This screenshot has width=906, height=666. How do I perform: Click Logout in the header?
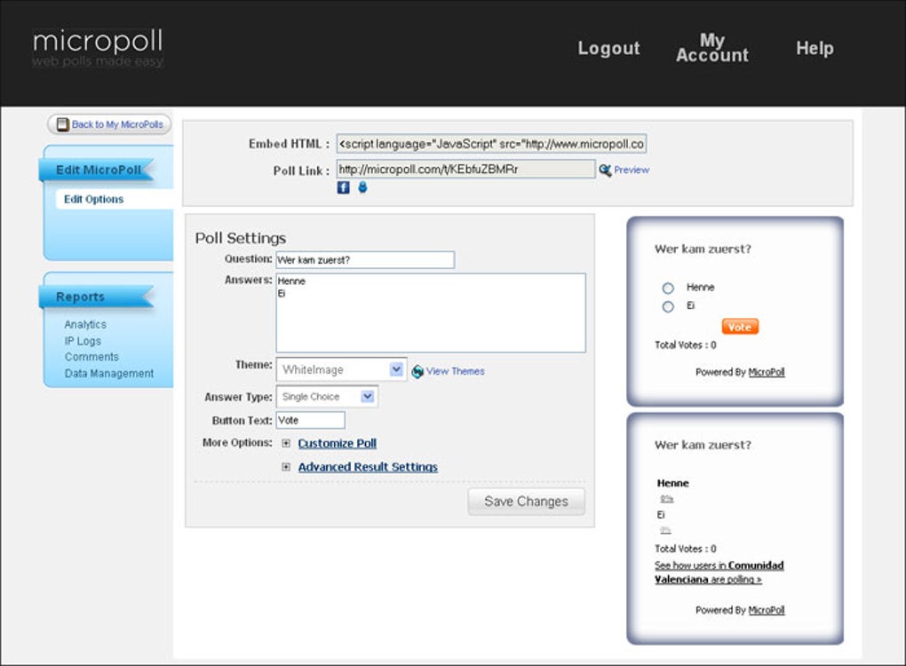tap(609, 48)
